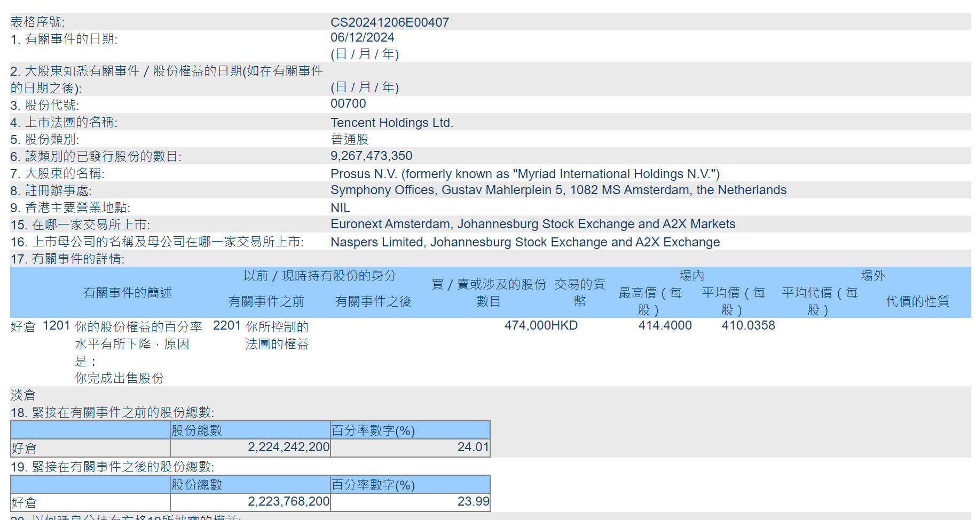The image size is (976, 520).
Task: Click the 代價的性質 column header
Action: coord(918,301)
